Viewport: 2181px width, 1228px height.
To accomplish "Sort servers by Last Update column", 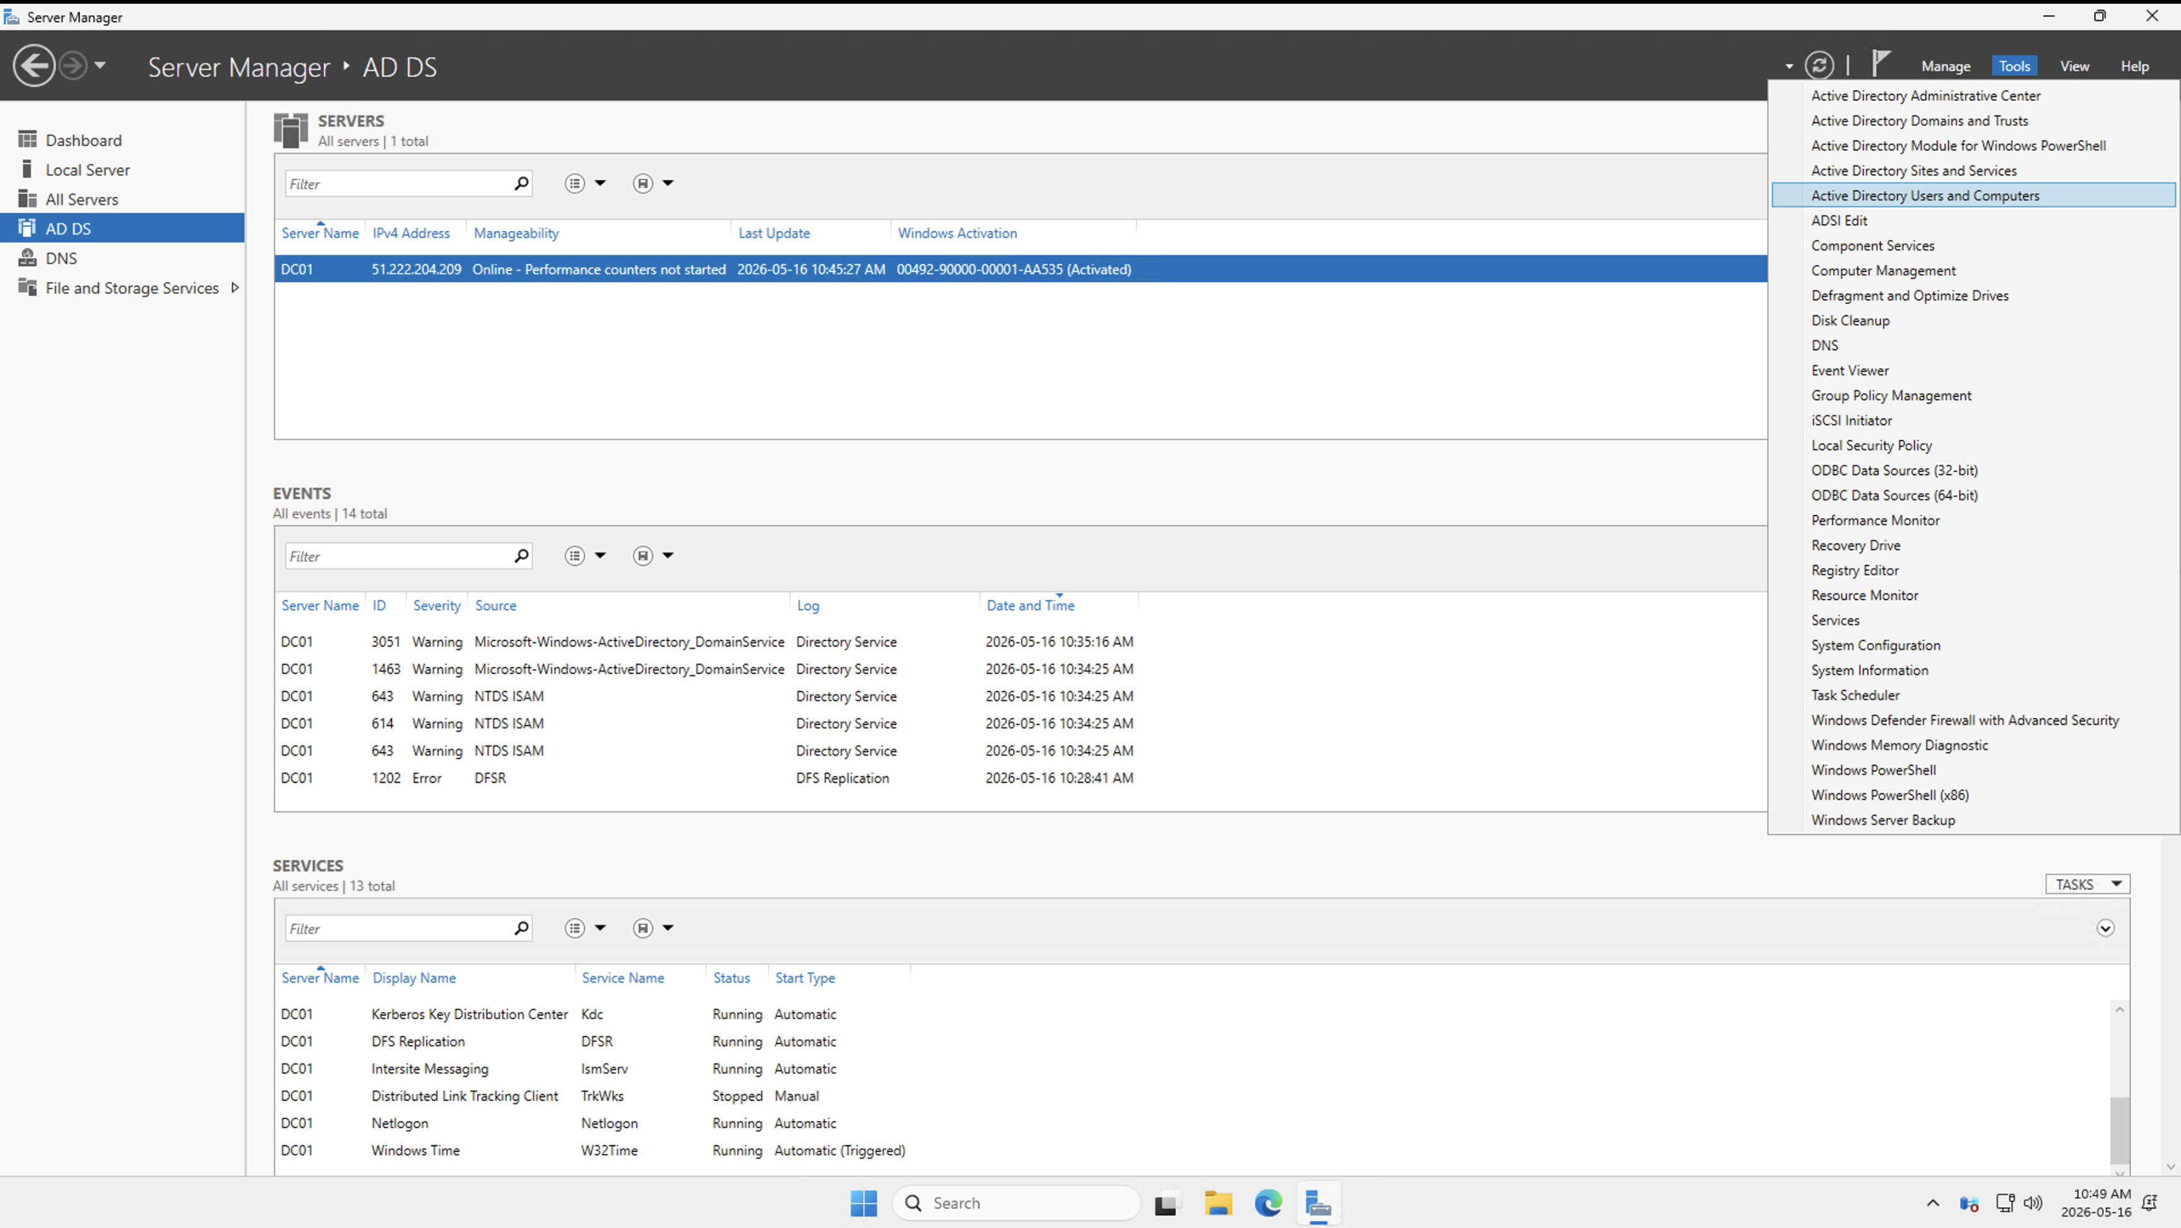I will (774, 233).
